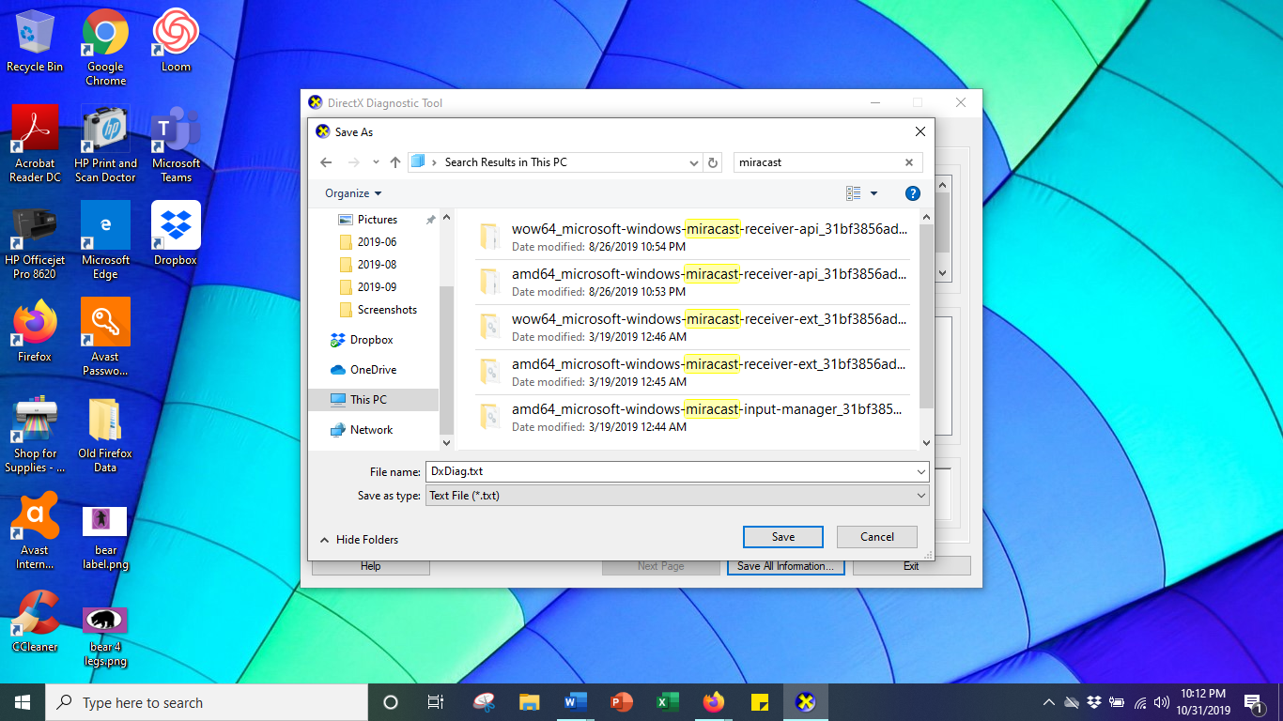The width and height of the screenshot is (1283, 721).
Task: Select Pictures in navigation pane
Action: tap(378, 220)
